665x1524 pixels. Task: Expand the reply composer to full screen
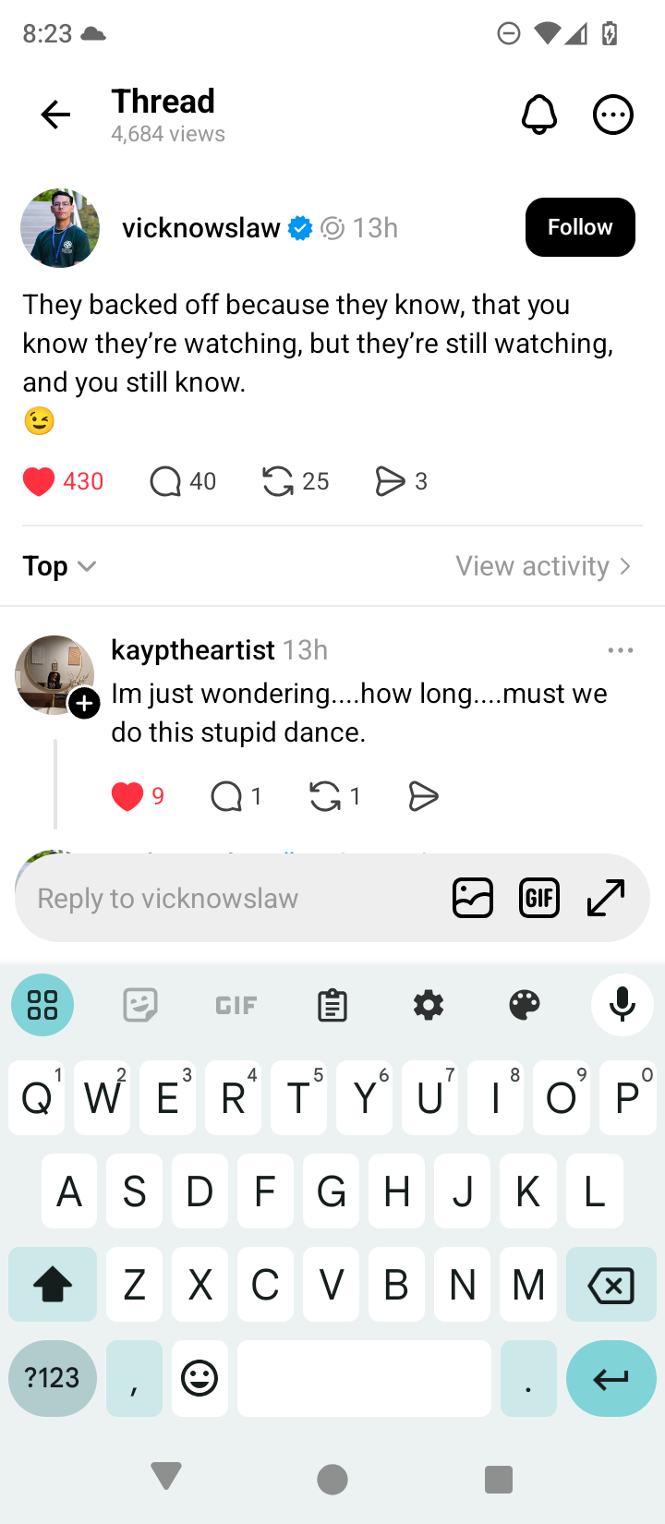click(x=607, y=898)
